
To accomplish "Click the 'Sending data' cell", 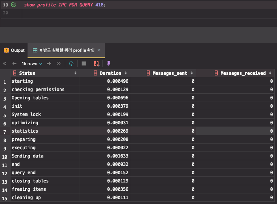I will point(45,156).
